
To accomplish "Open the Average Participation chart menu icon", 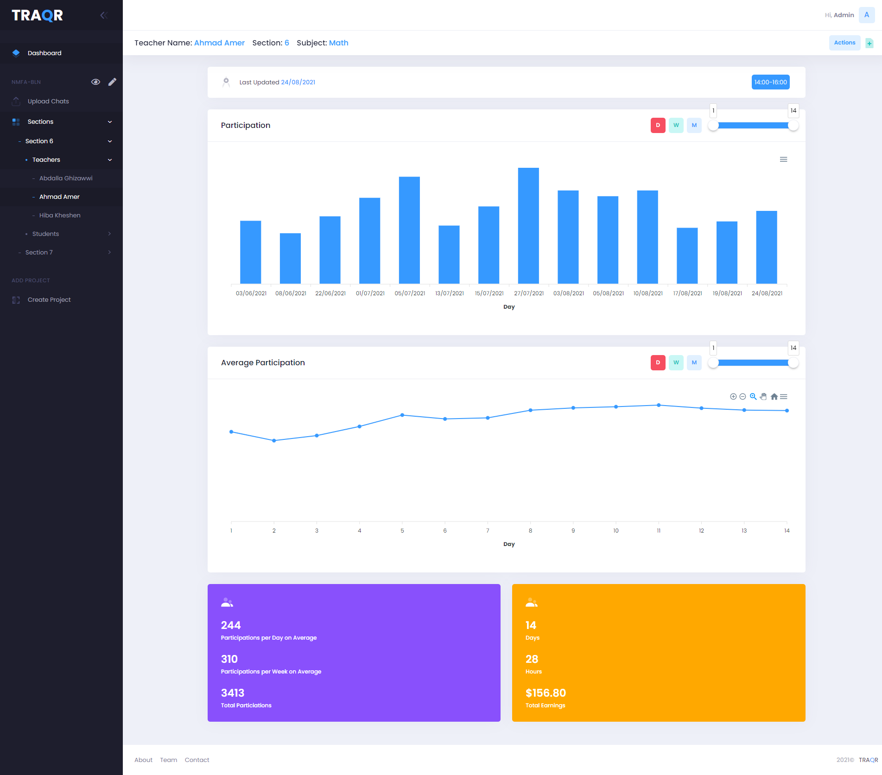I will [784, 397].
